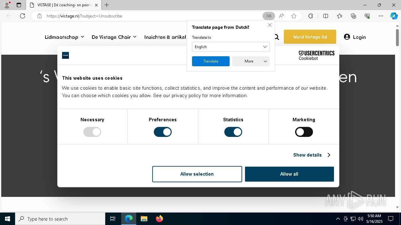Open Edge Settings and more menu
This screenshot has height=225, width=401.
pos(381,16)
